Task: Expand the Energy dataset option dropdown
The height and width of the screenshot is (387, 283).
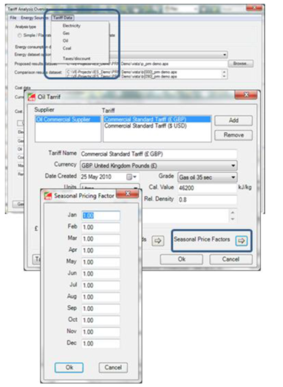Action: [x=225, y=55]
